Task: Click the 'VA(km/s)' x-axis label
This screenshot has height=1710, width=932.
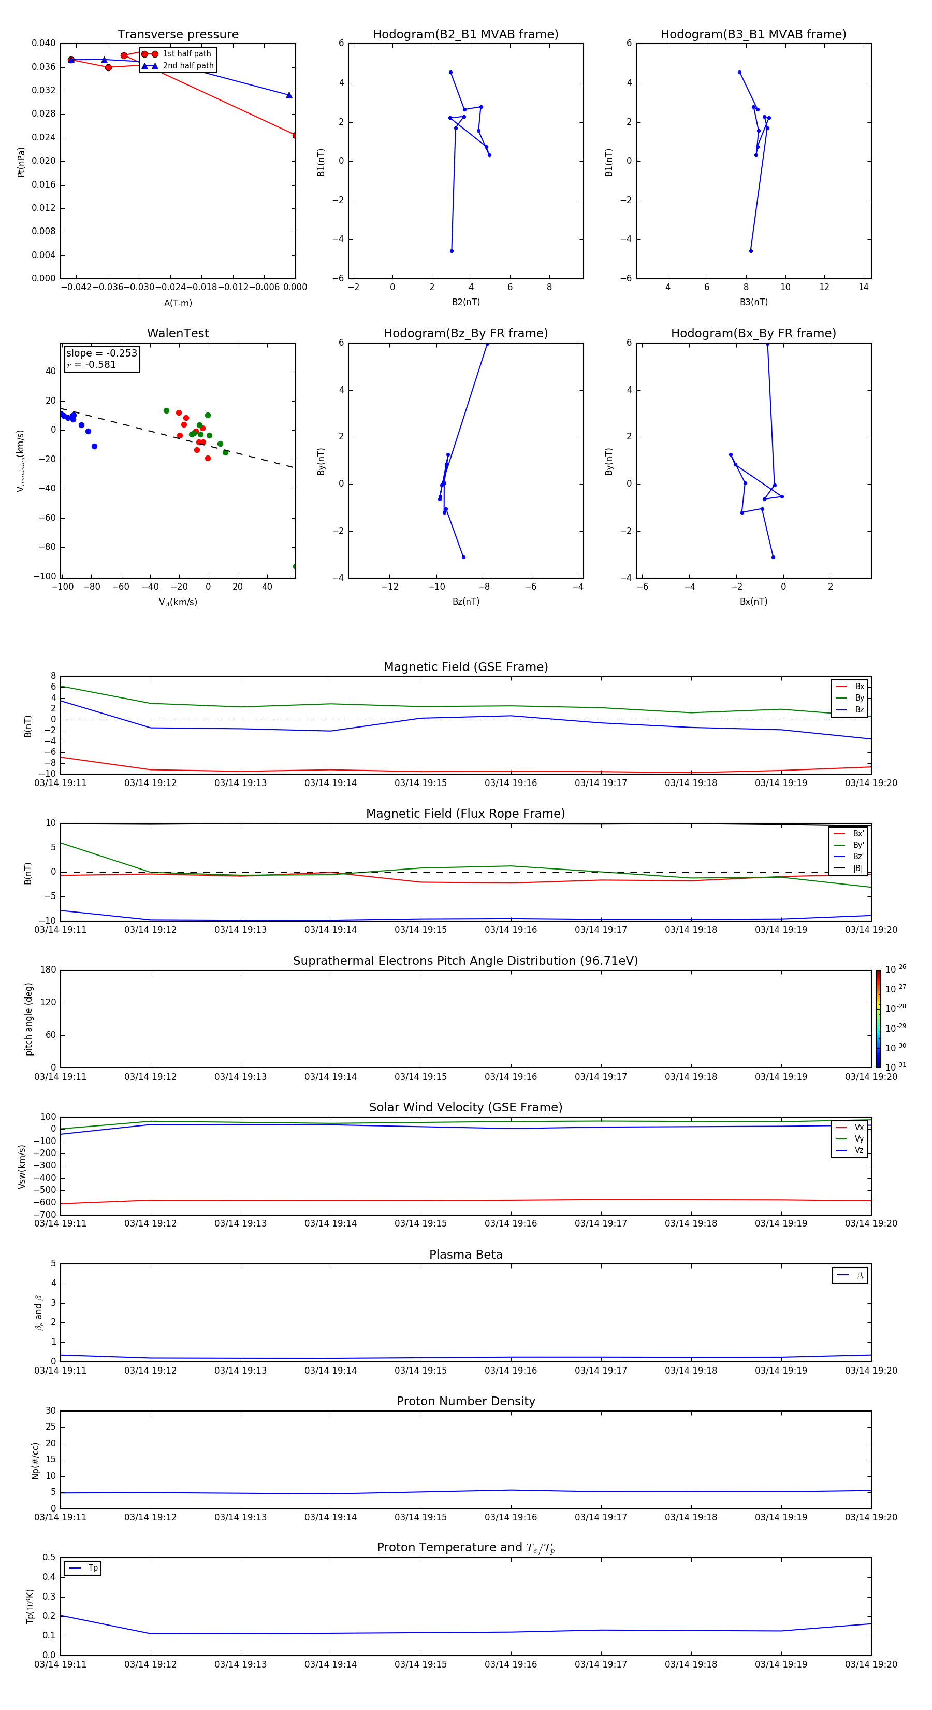Action: pyautogui.click(x=178, y=602)
